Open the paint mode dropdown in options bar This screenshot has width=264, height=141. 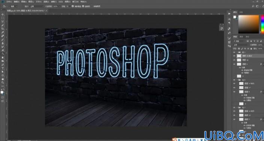[37, 6]
